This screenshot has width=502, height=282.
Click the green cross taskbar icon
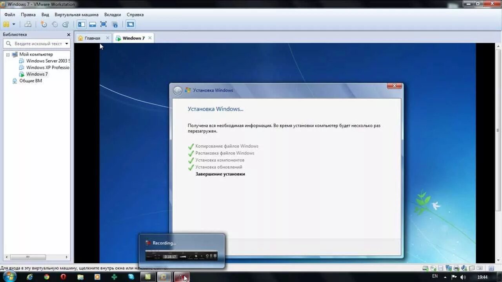(114, 277)
